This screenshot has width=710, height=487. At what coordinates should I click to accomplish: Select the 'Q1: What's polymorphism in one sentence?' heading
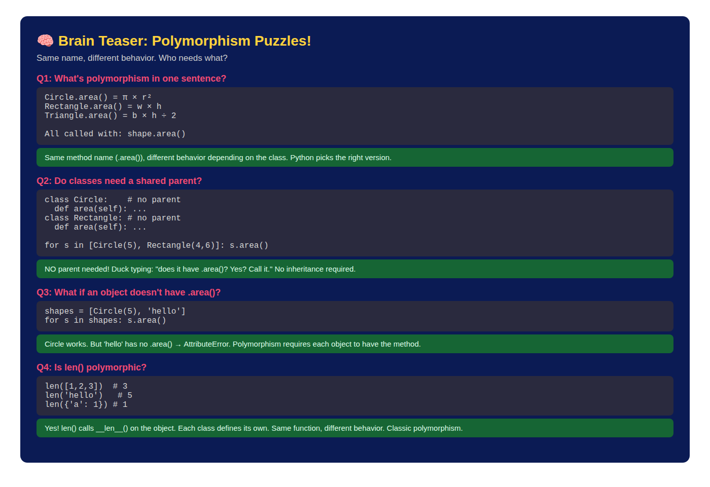click(x=131, y=79)
